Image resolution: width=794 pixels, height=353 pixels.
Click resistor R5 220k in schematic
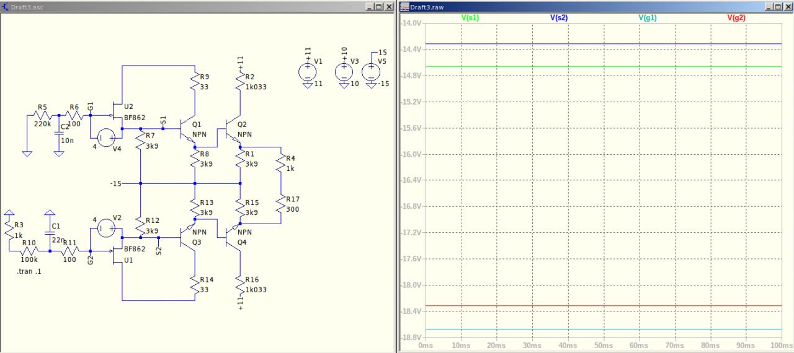click(x=42, y=115)
